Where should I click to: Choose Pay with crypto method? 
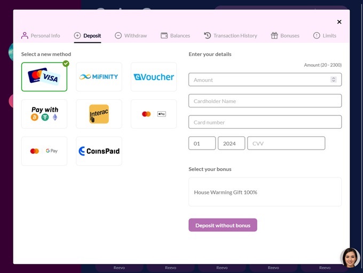(44, 114)
